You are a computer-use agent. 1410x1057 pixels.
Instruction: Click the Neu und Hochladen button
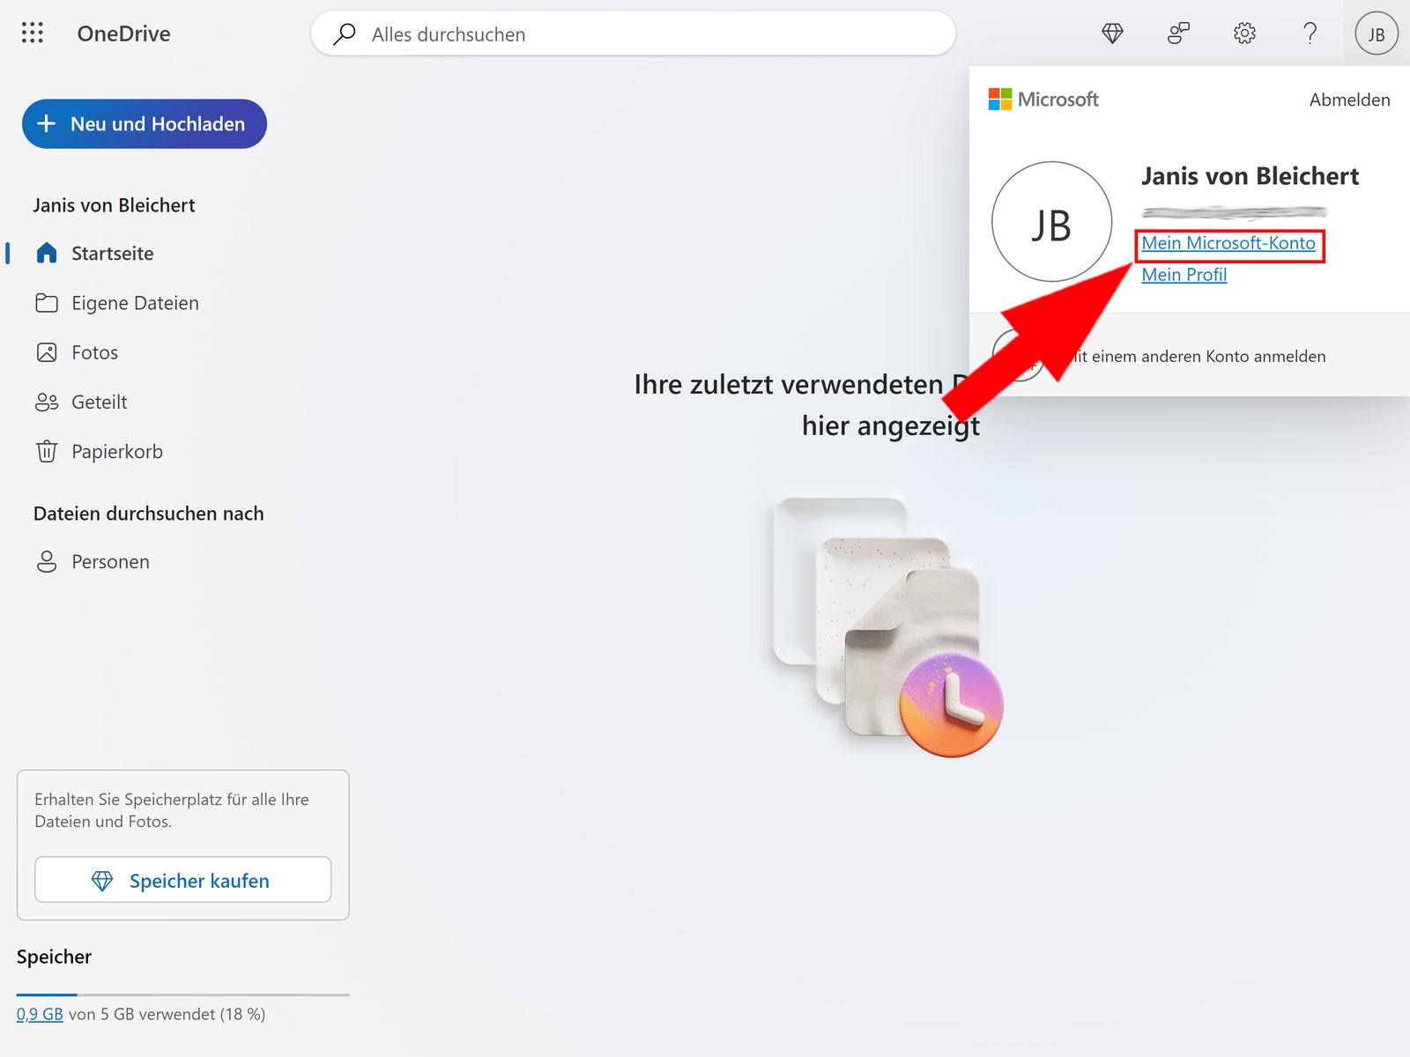point(144,123)
